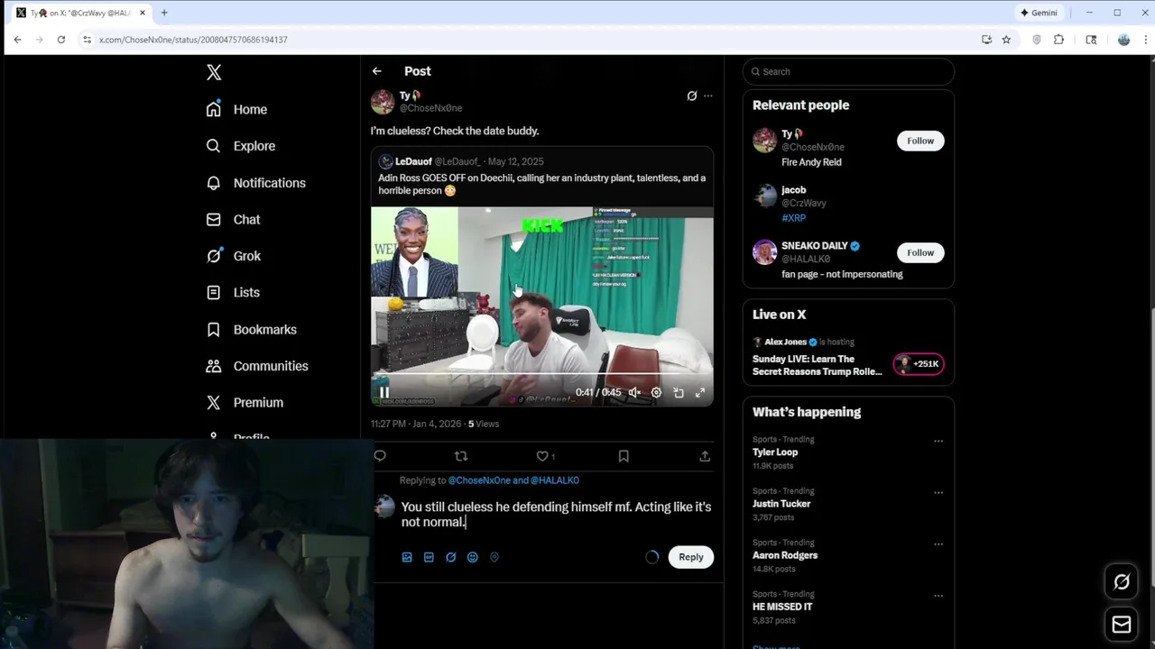Screen dimensions: 1155x649
Task: Mute the video sound
Action: coord(634,392)
